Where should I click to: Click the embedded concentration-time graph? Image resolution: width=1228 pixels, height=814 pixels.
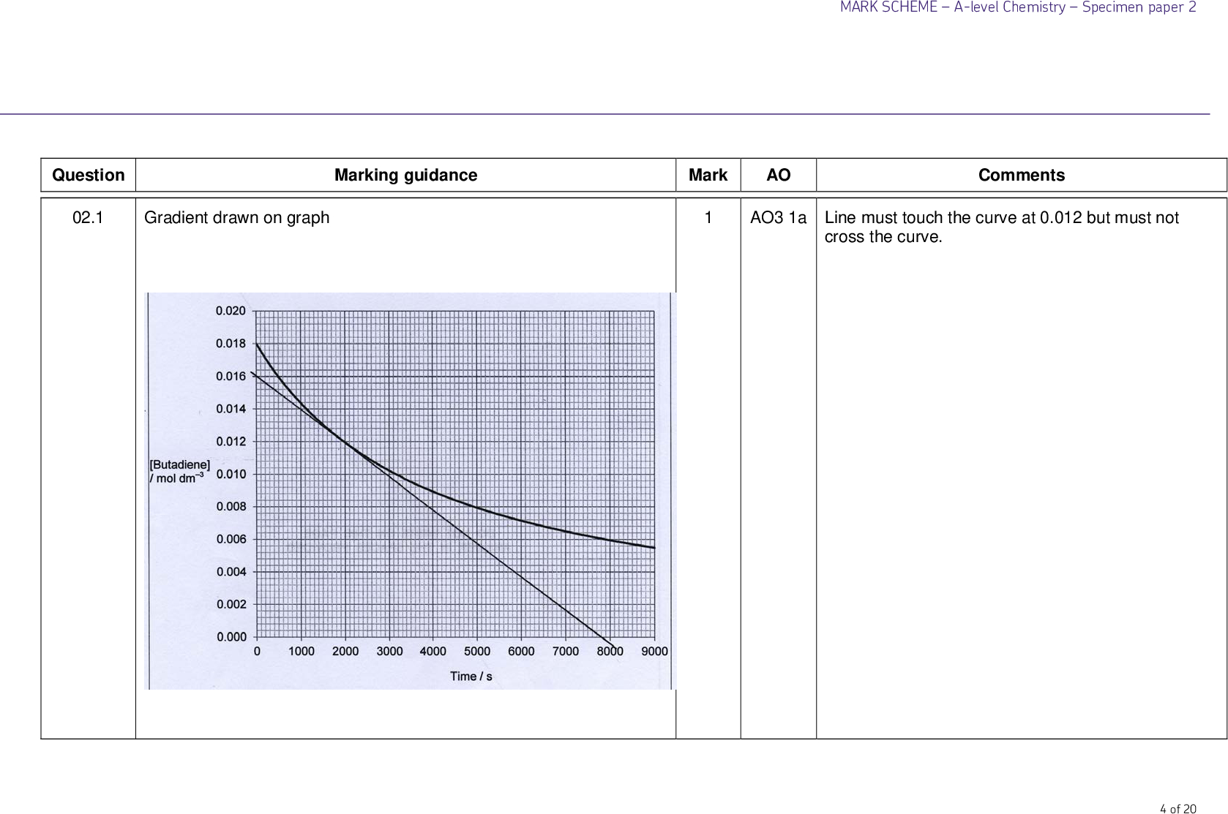pyautogui.click(x=410, y=489)
